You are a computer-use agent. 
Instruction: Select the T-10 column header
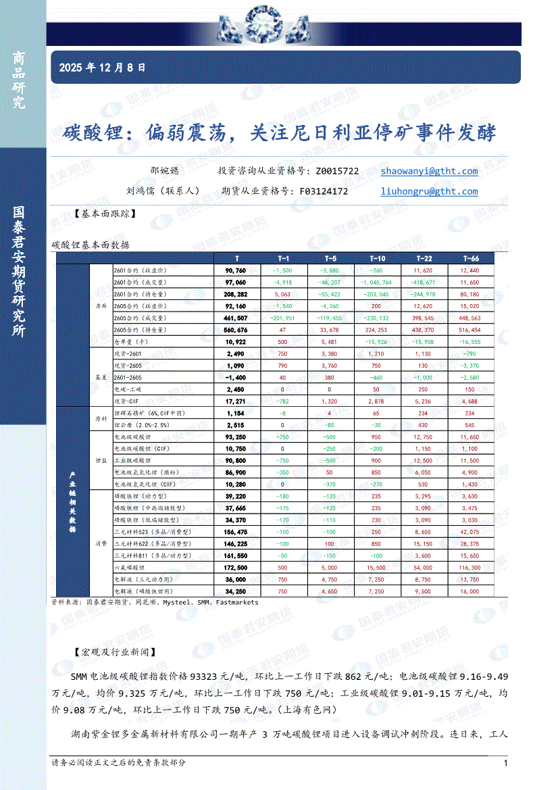(377, 259)
